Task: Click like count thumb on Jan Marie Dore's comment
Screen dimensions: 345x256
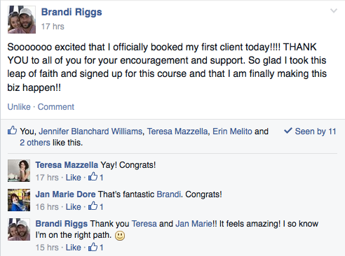Action: click(93, 206)
